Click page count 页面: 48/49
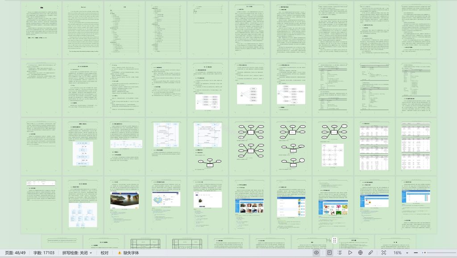This screenshot has width=457, height=258. 15,253
